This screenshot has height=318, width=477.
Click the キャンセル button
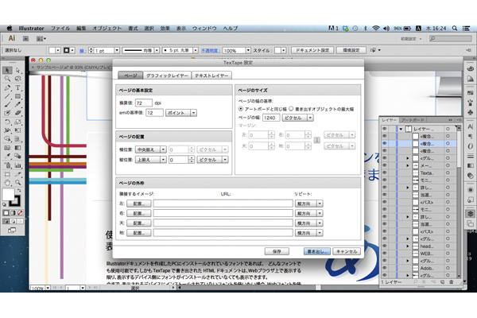pyautogui.click(x=347, y=250)
